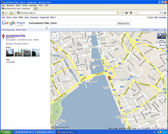The image size is (168, 134).
Task: Switch to Koordinaten taskbar window
Action: [46, 132]
